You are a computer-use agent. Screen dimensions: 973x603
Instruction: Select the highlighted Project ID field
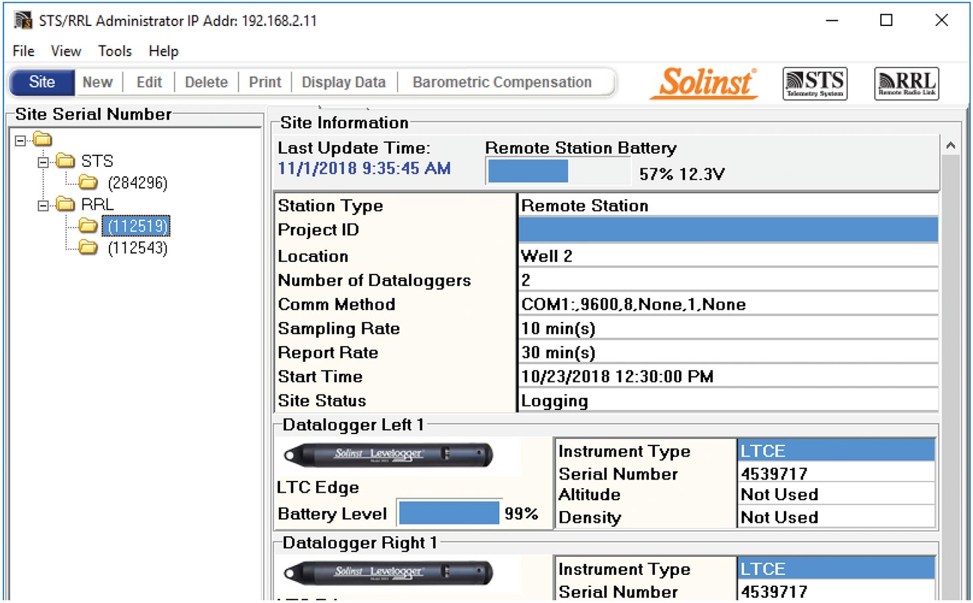tap(728, 229)
